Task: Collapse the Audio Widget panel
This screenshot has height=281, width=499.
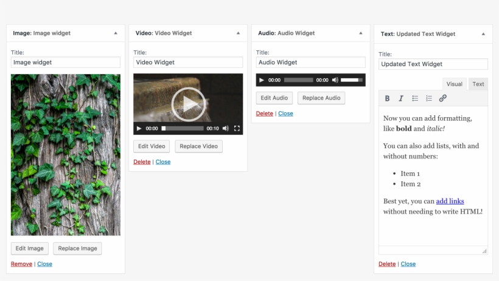Action: 360,33
